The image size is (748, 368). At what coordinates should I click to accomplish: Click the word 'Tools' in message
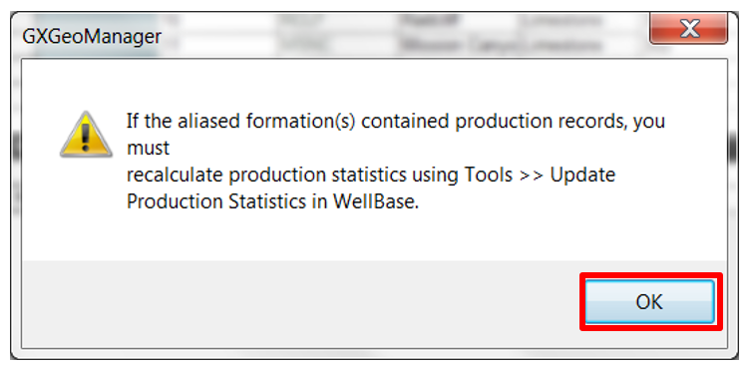pos(487,176)
